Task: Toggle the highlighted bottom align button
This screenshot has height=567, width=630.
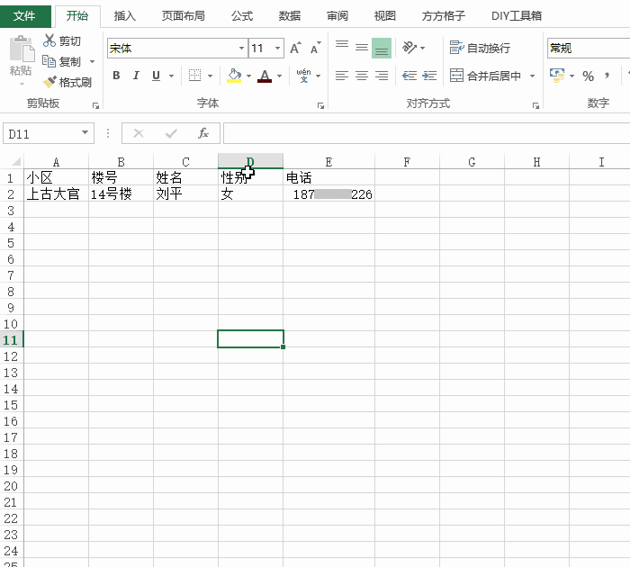Action: tap(382, 49)
